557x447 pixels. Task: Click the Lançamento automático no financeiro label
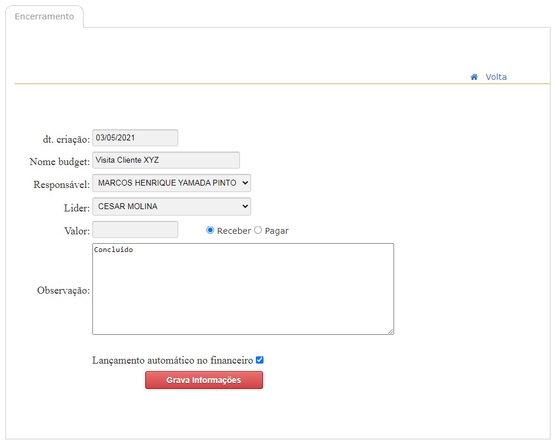[172, 361]
